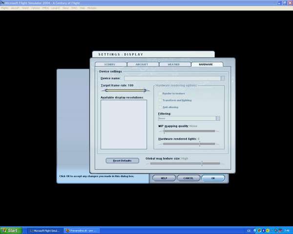
Task: Toggle the Render to texture checkbox
Action: coord(160,94)
